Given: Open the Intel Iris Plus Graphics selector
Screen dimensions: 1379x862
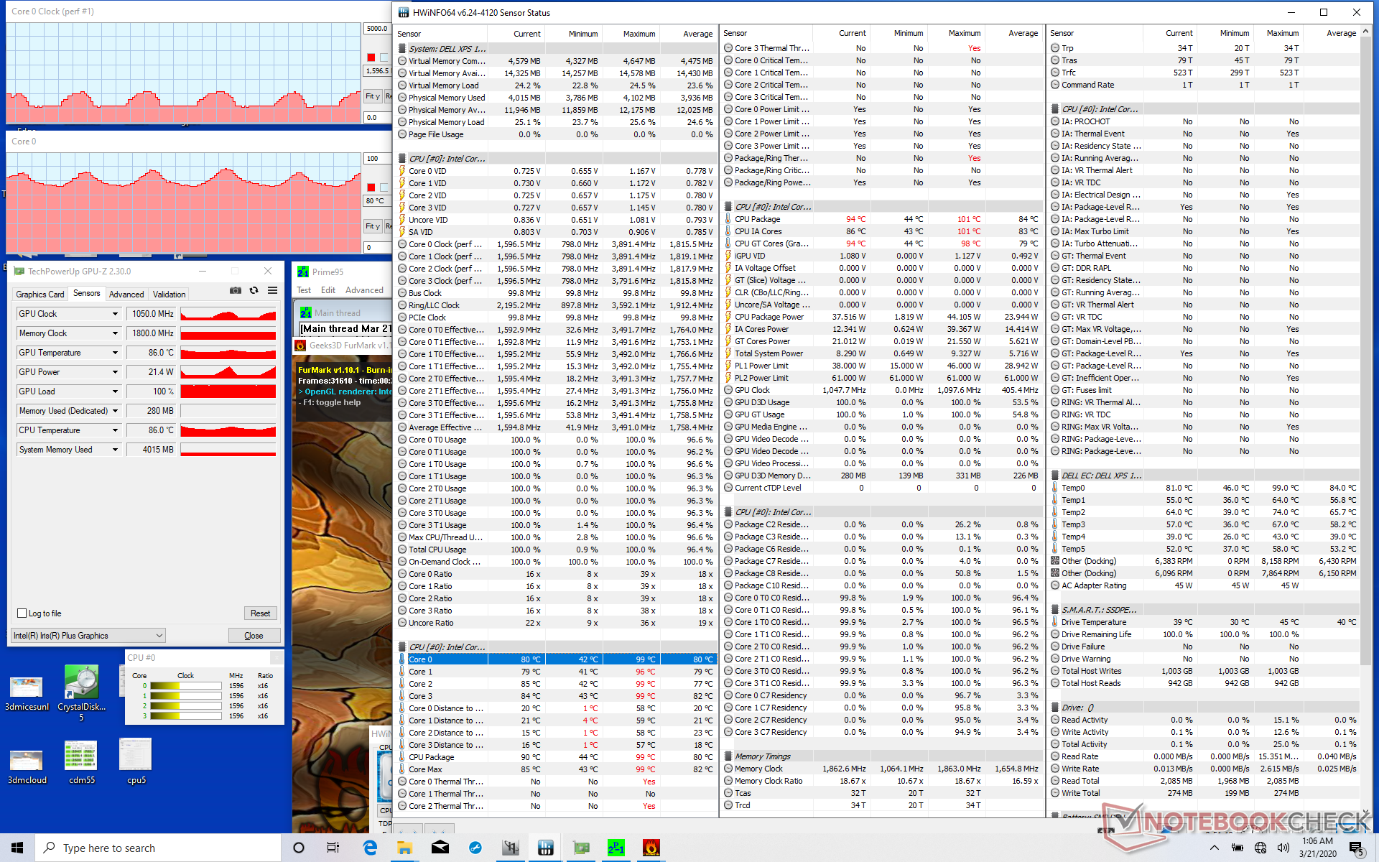Looking at the screenshot, I should [x=88, y=636].
